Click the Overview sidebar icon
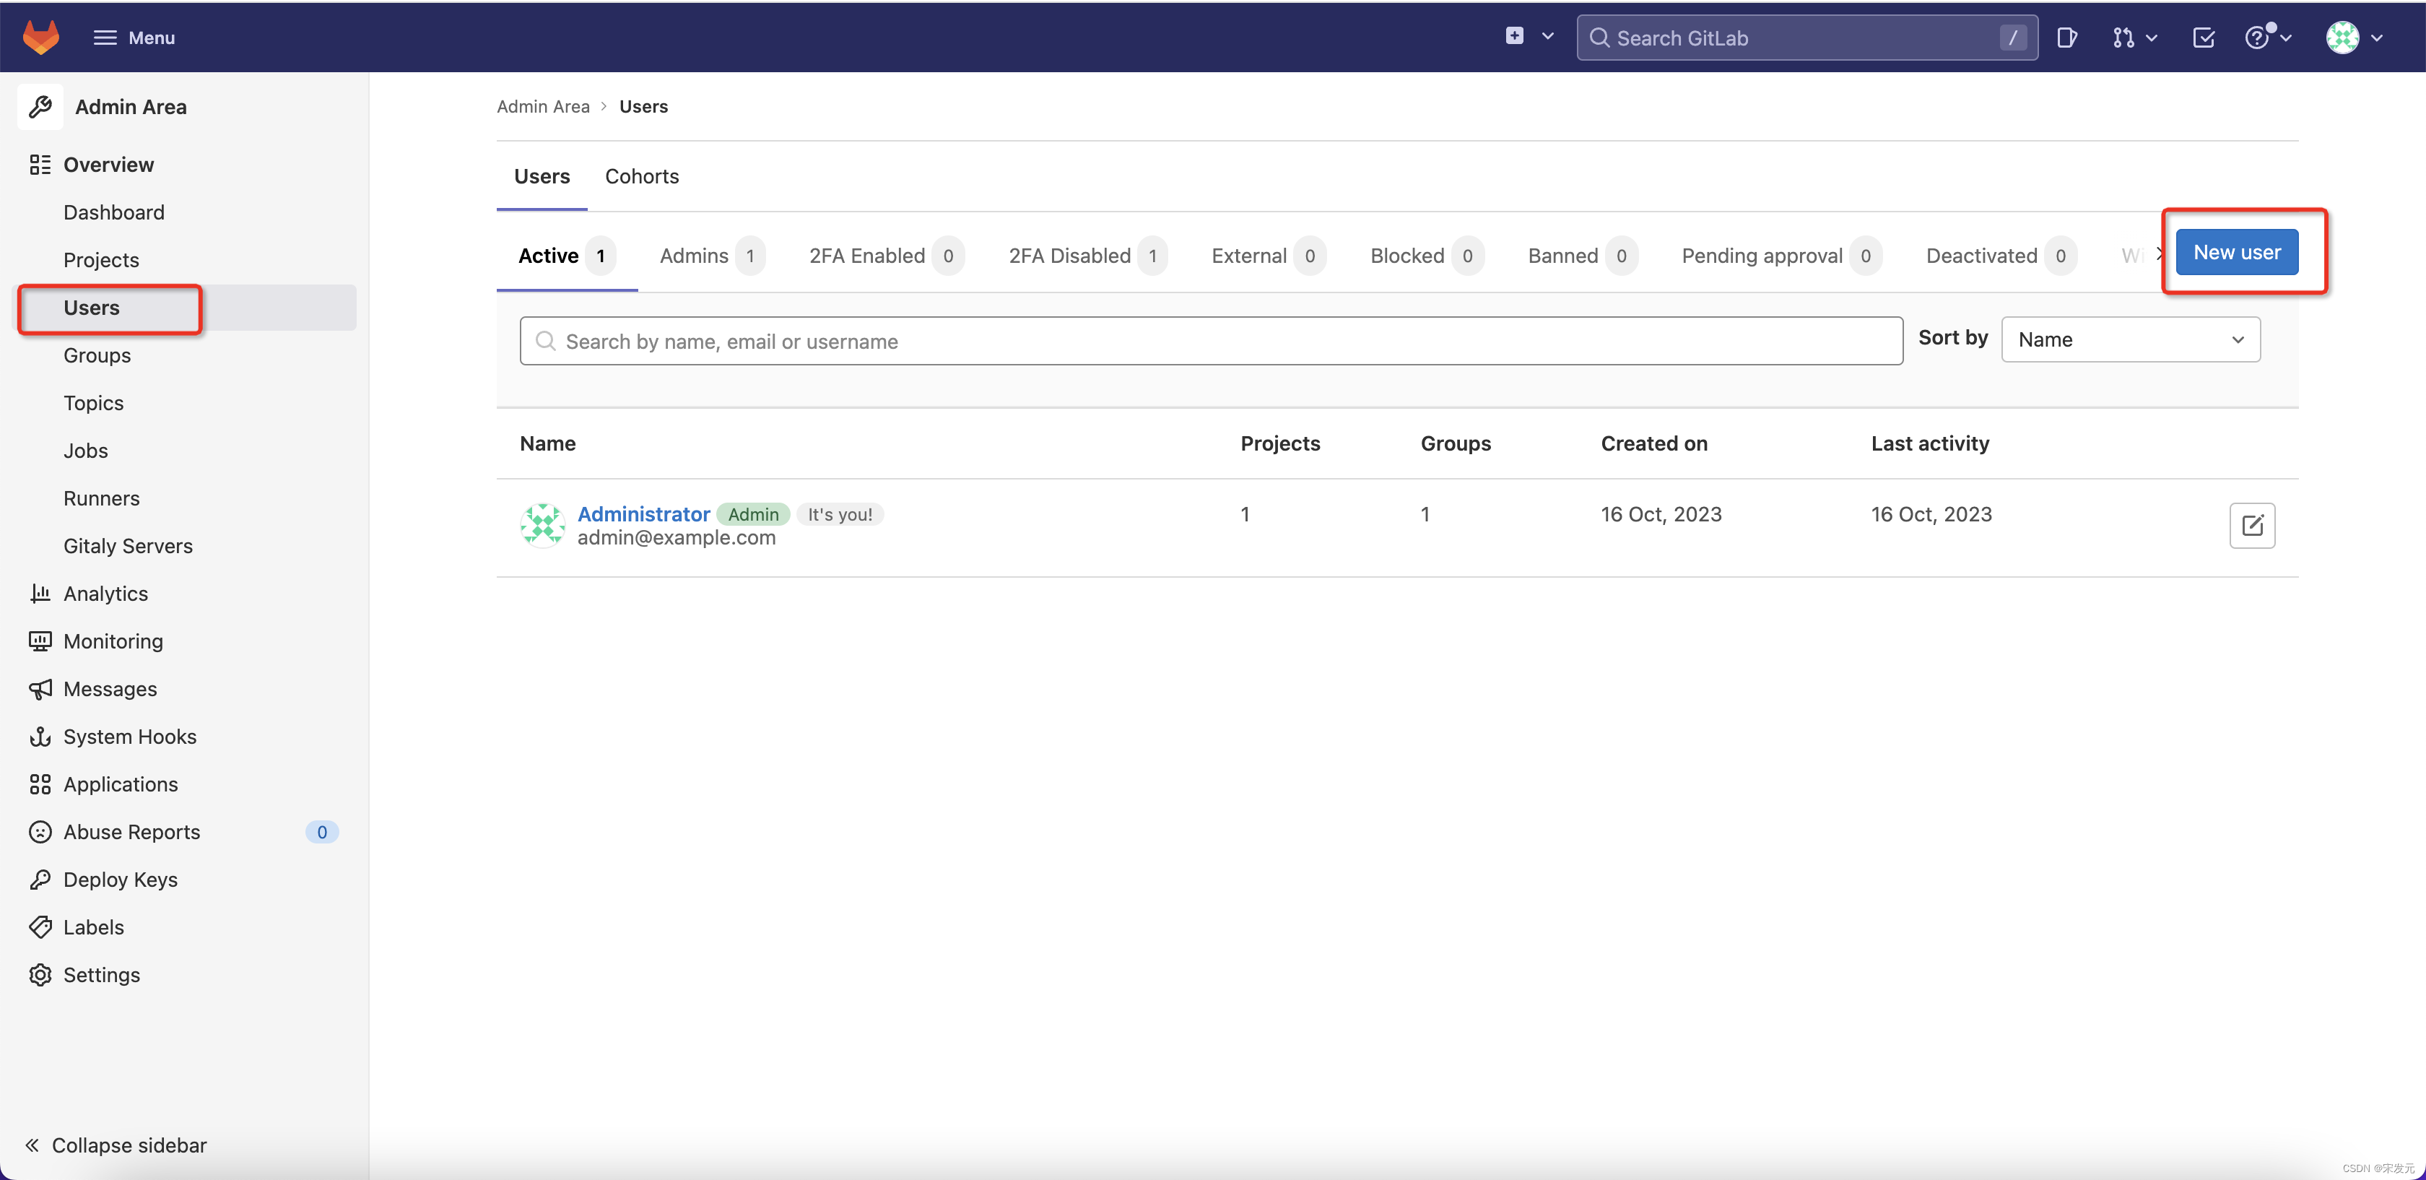2426x1180 pixels. tap(40, 165)
